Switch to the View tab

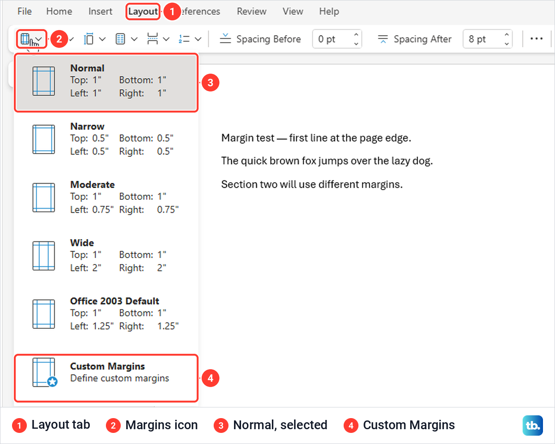(293, 11)
